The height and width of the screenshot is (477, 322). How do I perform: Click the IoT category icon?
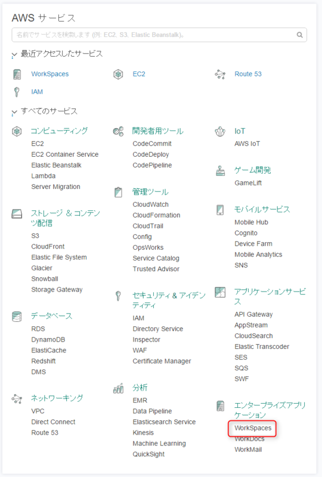(x=220, y=131)
